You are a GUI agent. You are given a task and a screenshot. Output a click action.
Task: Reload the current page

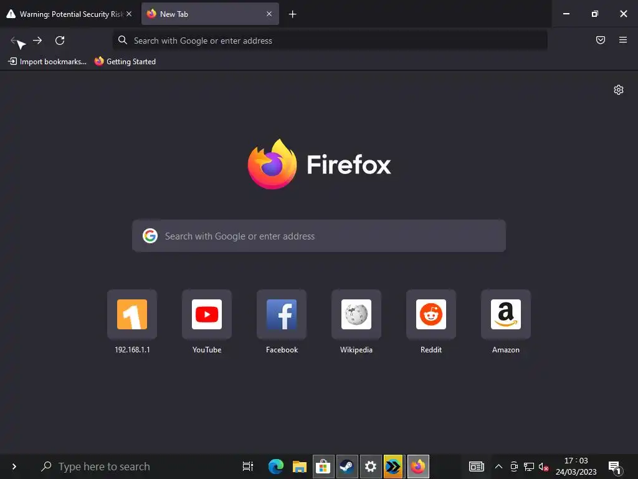pyautogui.click(x=60, y=41)
